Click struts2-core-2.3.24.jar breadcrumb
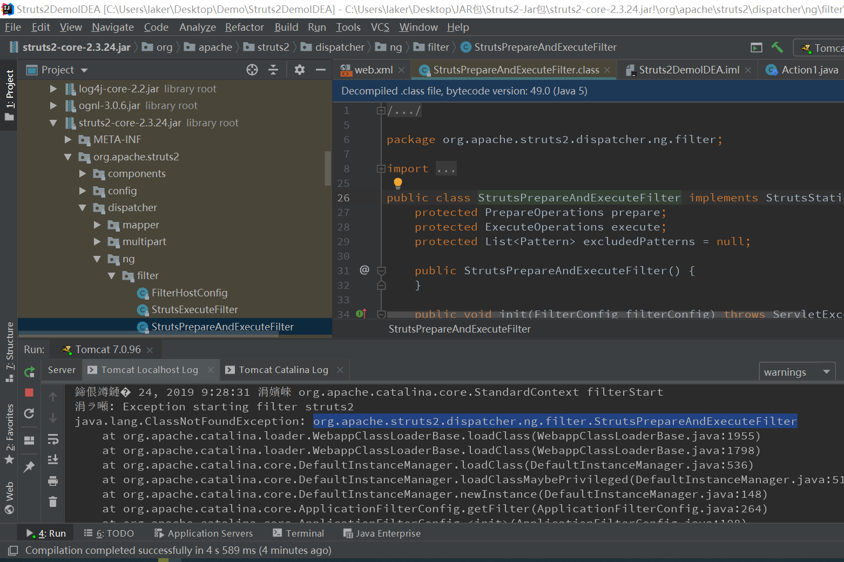Screen dimensions: 844x562 (70, 48)
